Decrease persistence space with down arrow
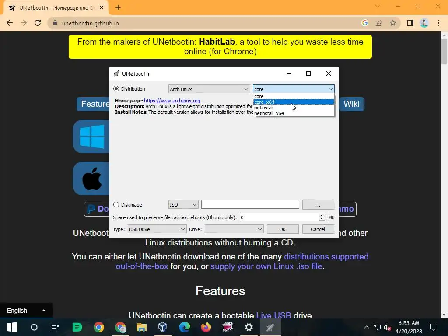The width and height of the screenshot is (448, 336). [x=322, y=220]
